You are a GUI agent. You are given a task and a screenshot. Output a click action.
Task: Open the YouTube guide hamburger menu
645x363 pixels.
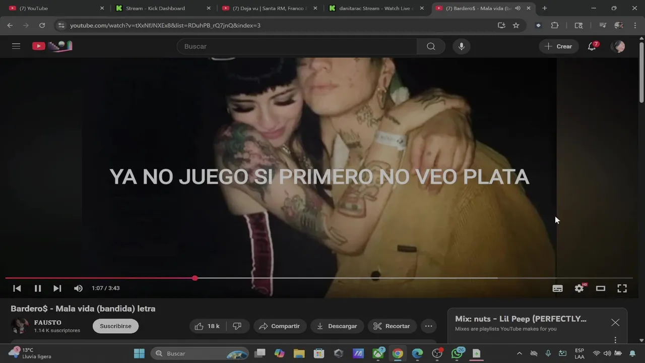pos(16,46)
